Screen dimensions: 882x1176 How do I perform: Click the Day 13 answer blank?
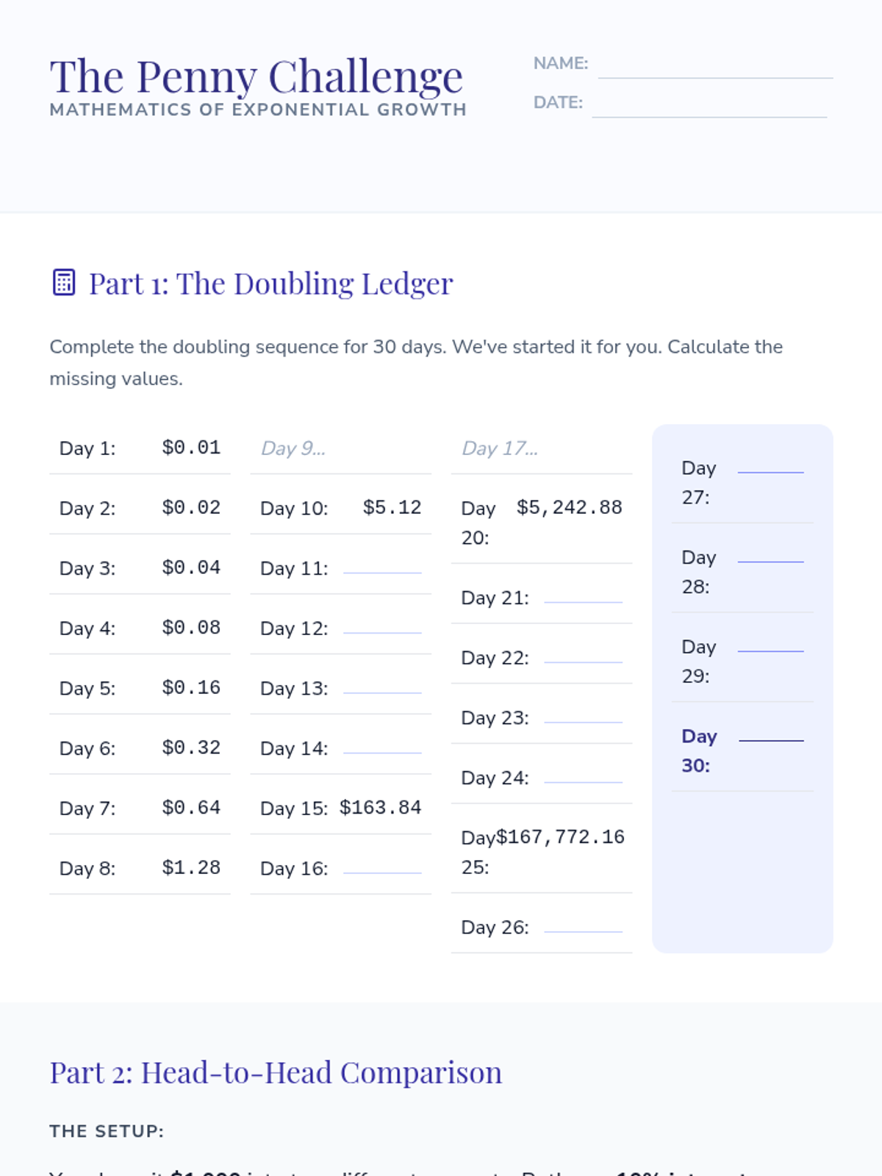(382, 686)
